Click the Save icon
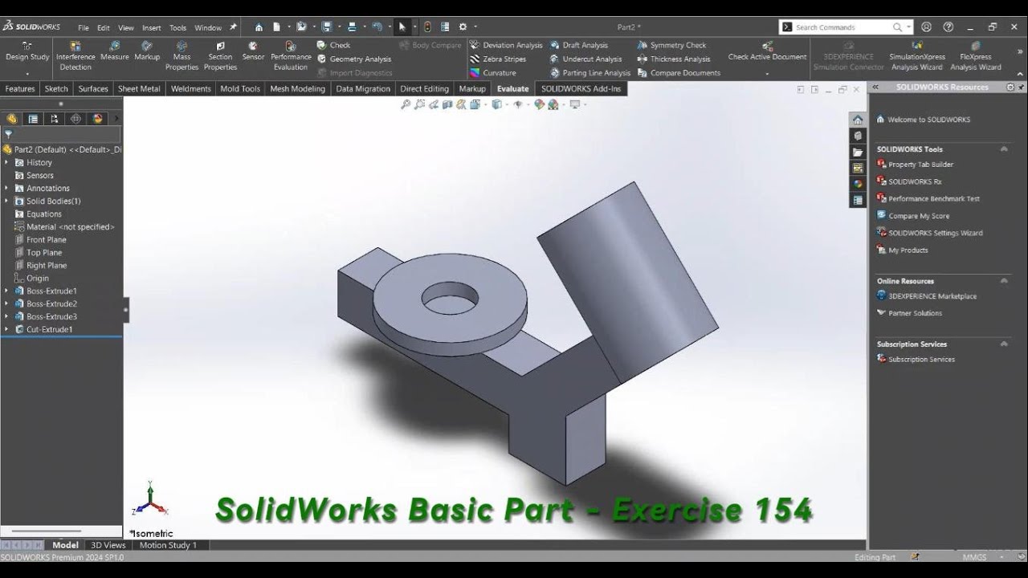This screenshot has height=578, width=1028. point(327,26)
